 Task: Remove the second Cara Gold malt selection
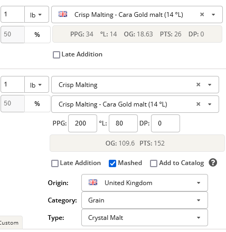tap(198, 104)
